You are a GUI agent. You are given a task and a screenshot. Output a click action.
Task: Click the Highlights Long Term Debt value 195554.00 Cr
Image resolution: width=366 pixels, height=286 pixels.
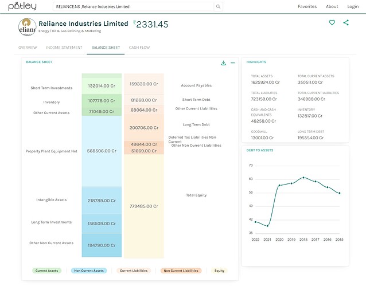310,138
